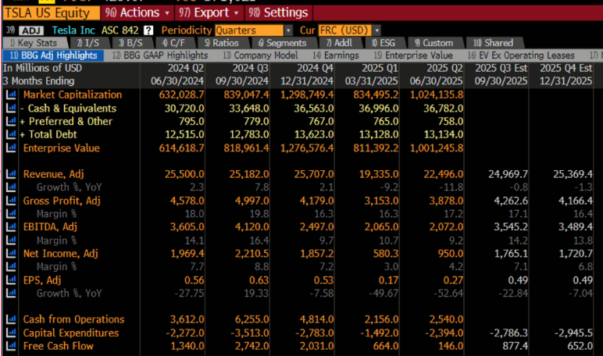Open the Cur FRC (USD) currency dropdown
Screen dimensions: 603x356
click(348, 30)
